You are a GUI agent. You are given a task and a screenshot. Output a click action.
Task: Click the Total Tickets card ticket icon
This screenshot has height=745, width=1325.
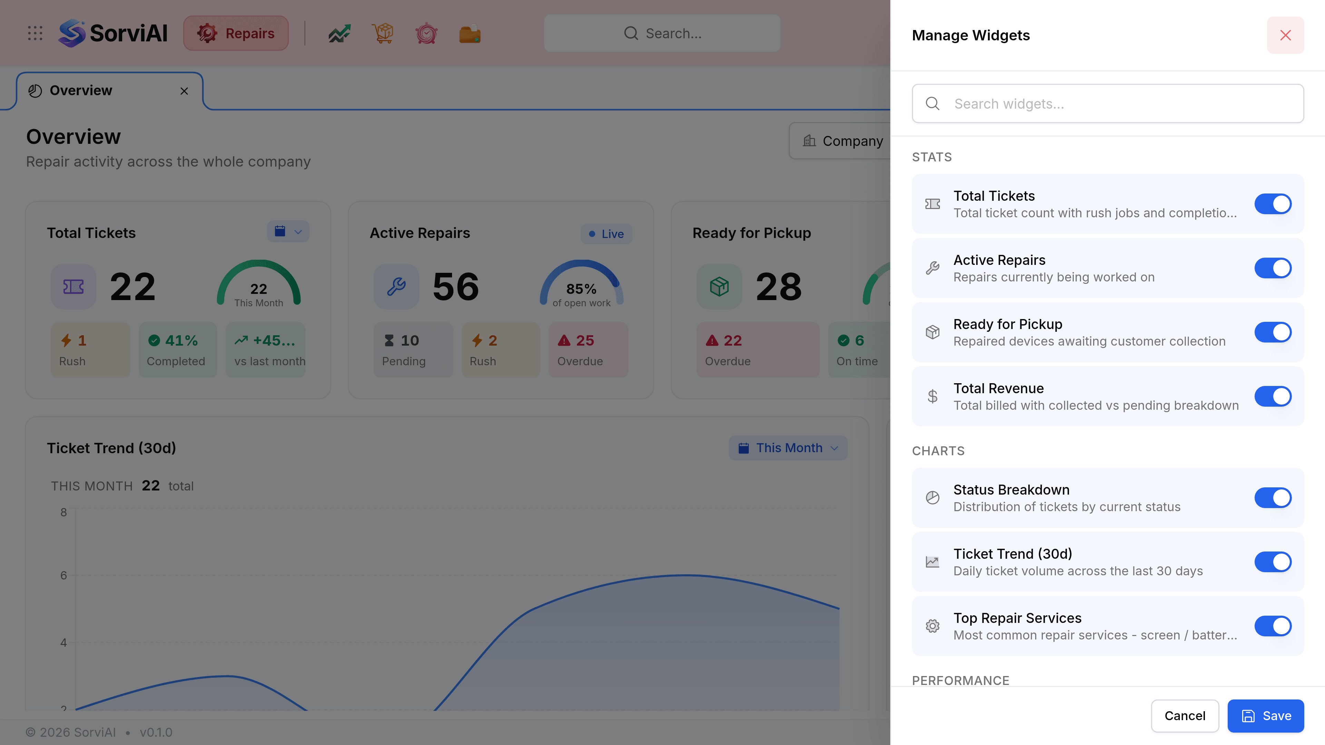73,286
